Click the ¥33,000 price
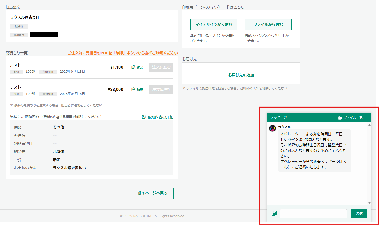Screen dimensions: 379x225 tap(116, 90)
